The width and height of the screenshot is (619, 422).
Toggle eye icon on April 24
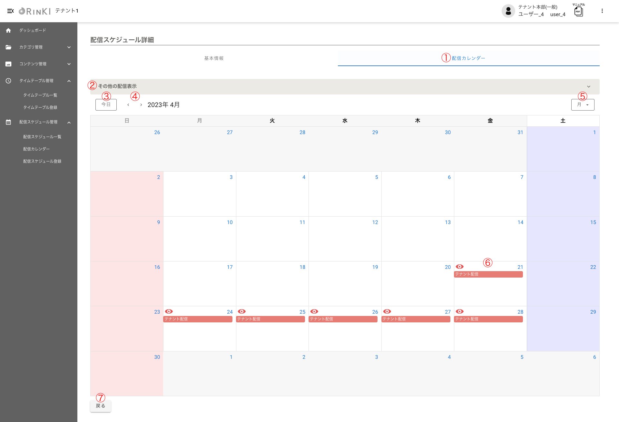coord(169,311)
